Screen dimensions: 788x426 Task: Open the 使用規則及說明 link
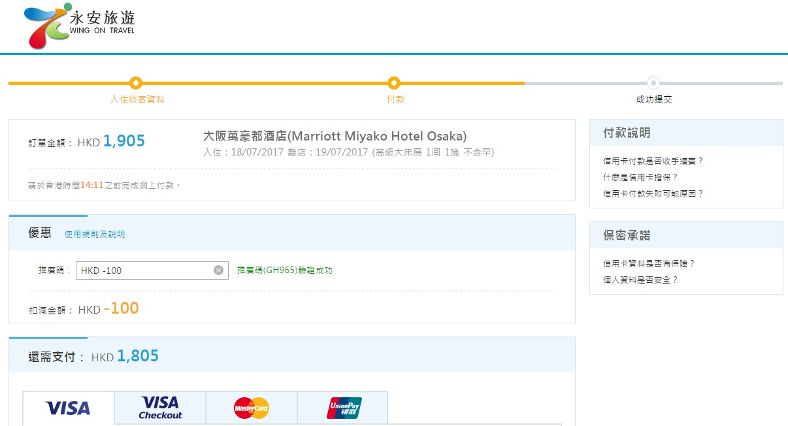95,234
